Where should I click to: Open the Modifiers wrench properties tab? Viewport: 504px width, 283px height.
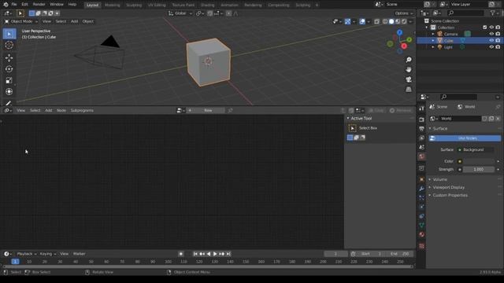click(422, 189)
